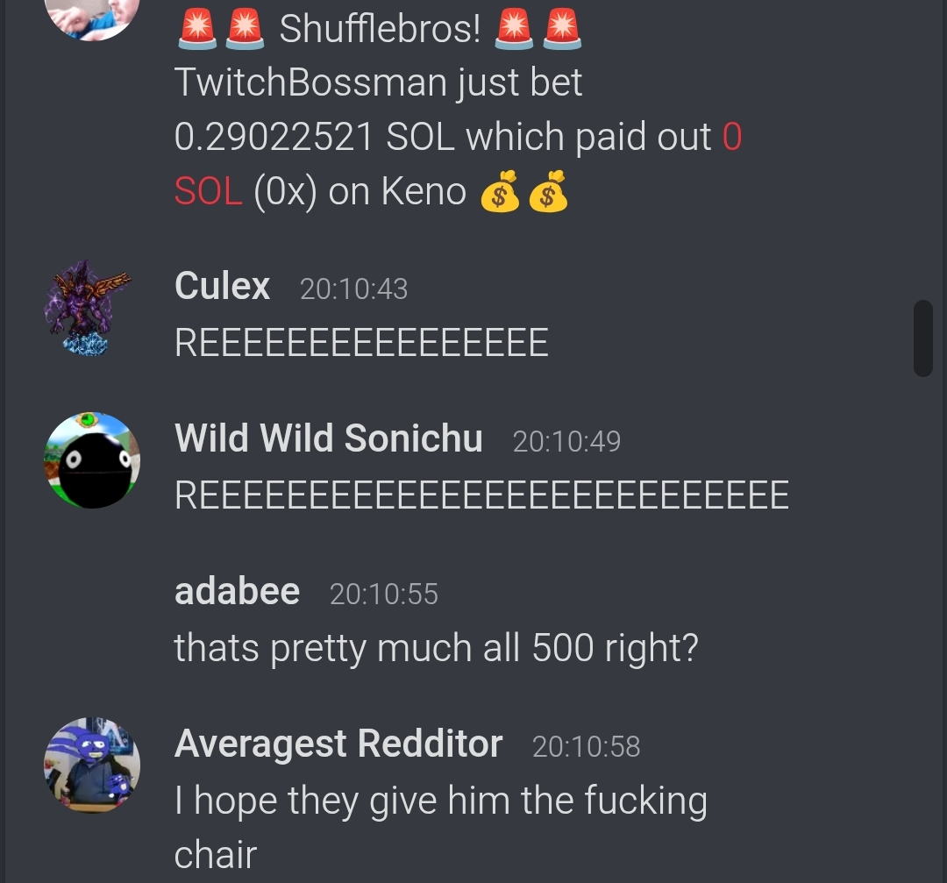Click timestamp 20:10:58 on Redditor's message
This screenshot has height=883, width=947.
[x=586, y=747]
